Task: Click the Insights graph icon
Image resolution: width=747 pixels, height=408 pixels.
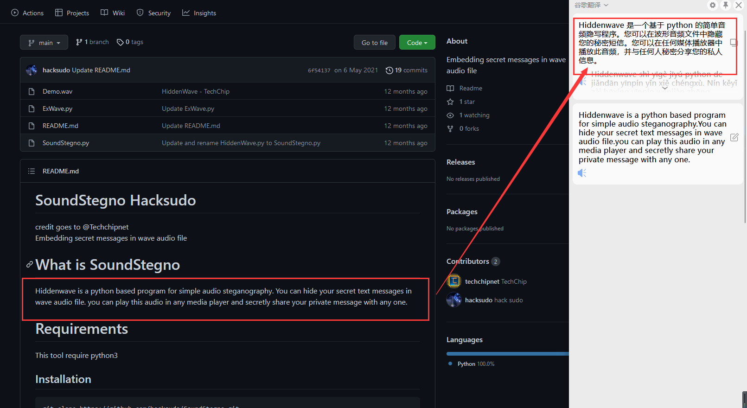Action: pos(186,13)
